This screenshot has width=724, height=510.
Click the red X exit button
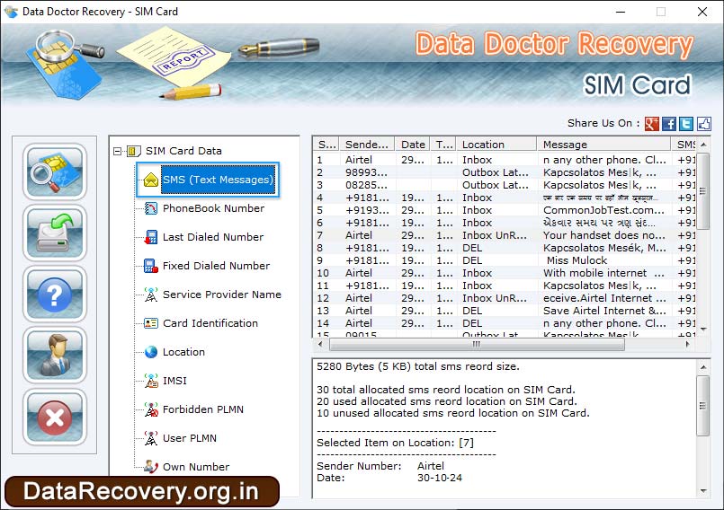[55, 418]
